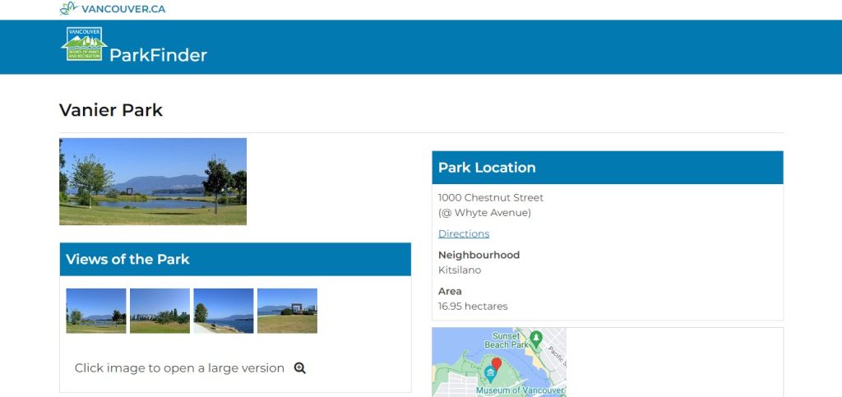Open the Directions link
This screenshot has width=842, height=397.
click(464, 233)
